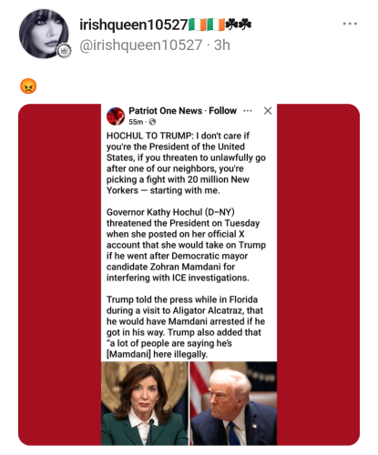
Task: Click the 55m embedded post timestamp
Action: tap(136, 122)
